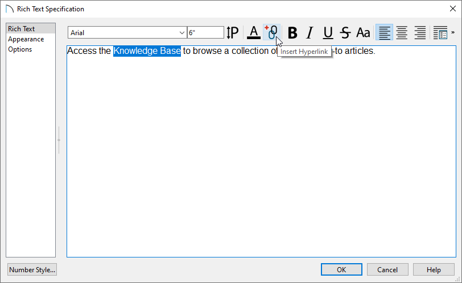This screenshot has height=283, width=462.
Task: Click the 6" text size field
Action: point(205,32)
